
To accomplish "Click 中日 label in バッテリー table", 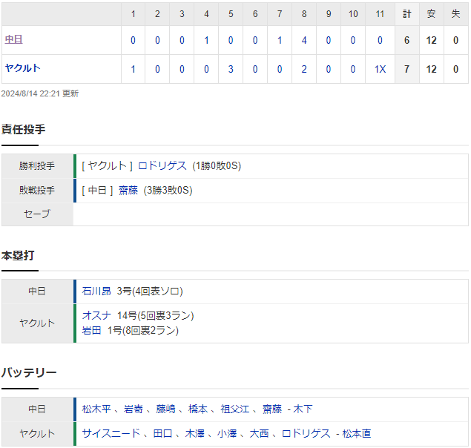I will click(x=37, y=409).
